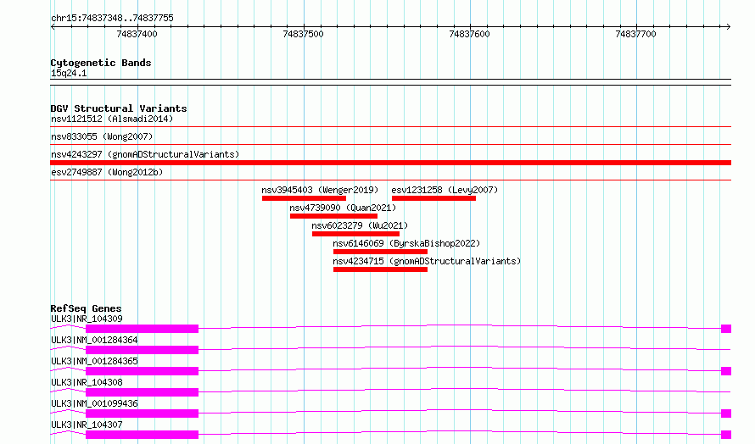Select the red bar under nsv6146069
Viewport: 755px width, 444px height.
click(380, 252)
